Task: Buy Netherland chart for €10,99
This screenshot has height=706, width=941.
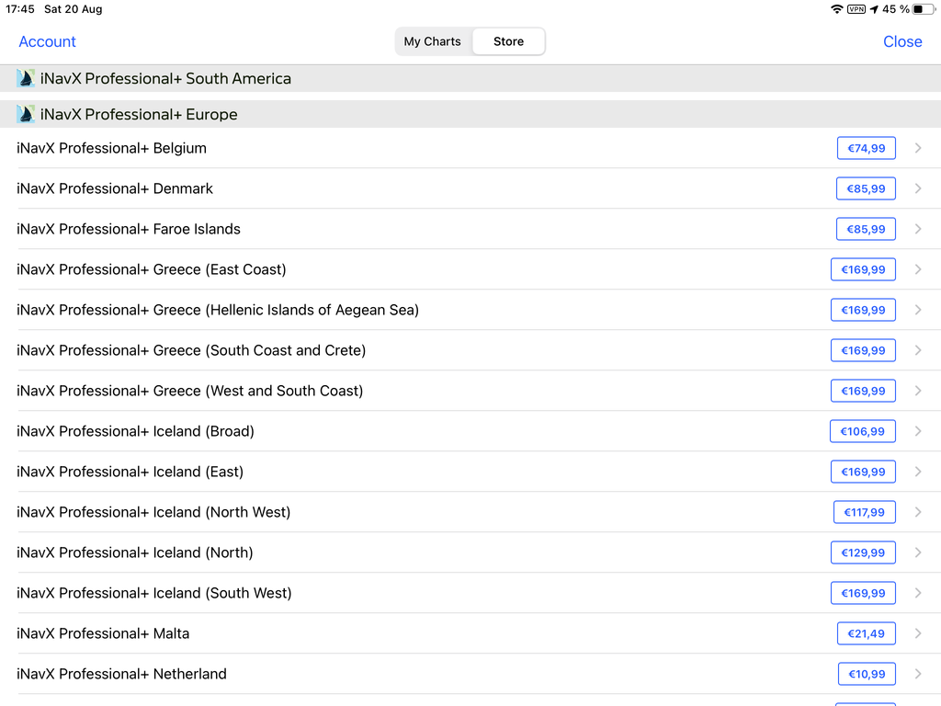Action: coord(867,674)
